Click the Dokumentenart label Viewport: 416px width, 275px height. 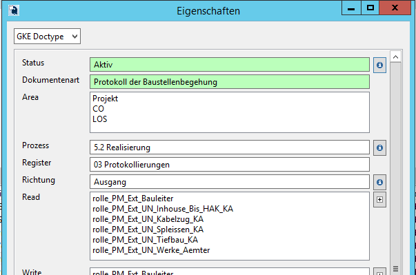click(x=50, y=80)
